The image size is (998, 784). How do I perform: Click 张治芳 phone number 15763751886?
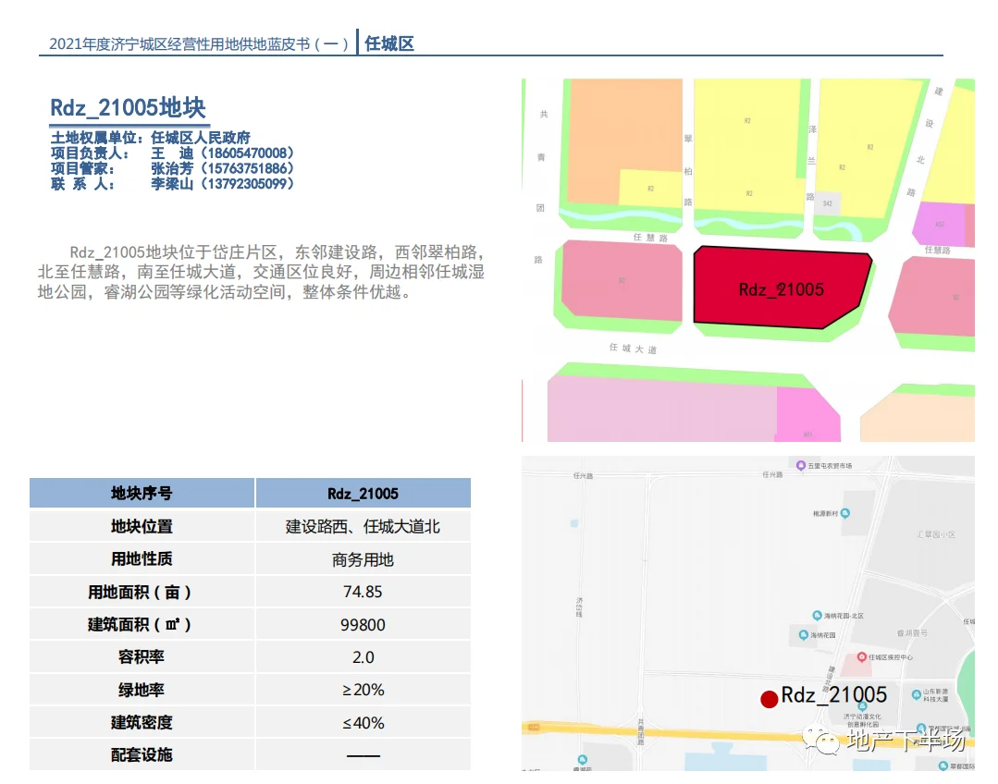pos(248,168)
